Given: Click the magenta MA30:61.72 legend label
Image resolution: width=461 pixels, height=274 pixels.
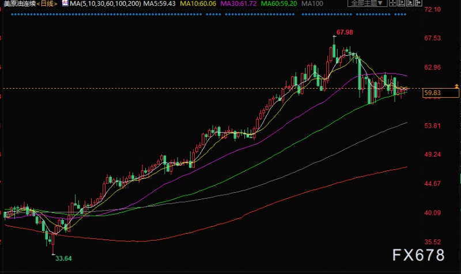Looking at the screenshot, I should point(239,3).
